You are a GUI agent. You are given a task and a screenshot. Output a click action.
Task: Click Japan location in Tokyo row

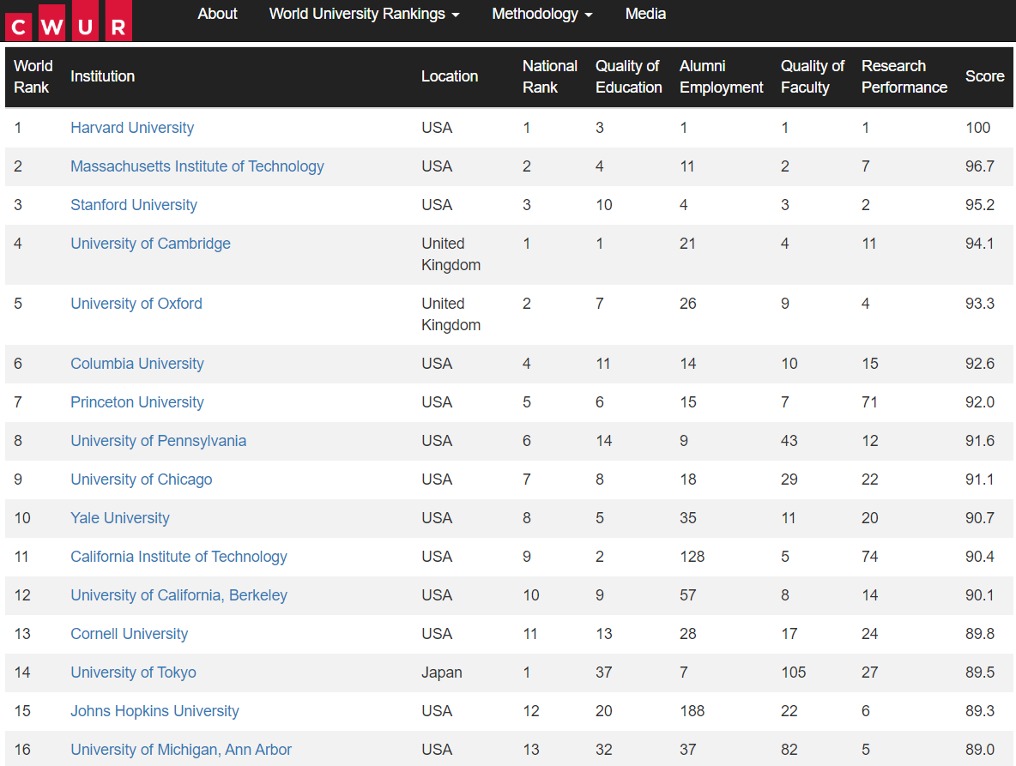[442, 673]
